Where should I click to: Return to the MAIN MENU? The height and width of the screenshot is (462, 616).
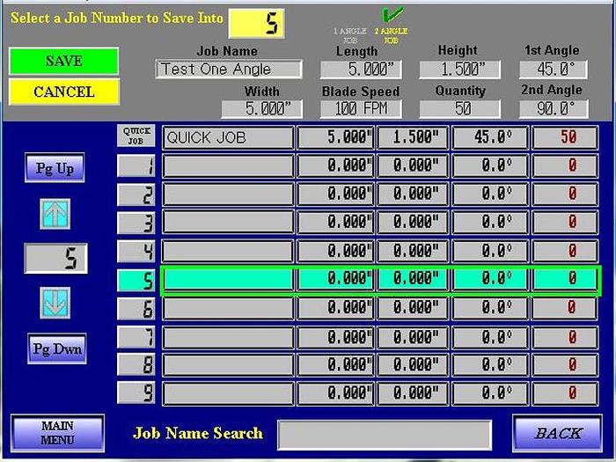click(x=58, y=433)
